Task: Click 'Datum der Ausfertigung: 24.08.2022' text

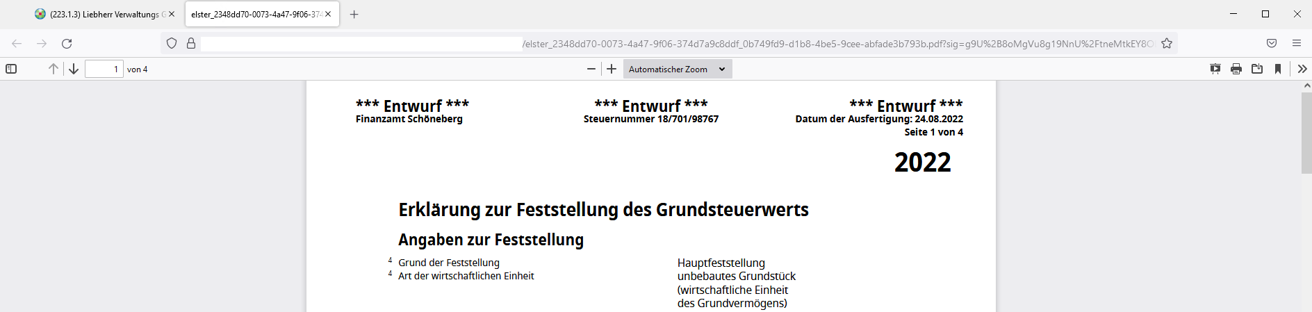Action: point(879,119)
